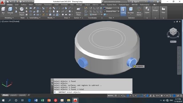
Task: Open the Help question mark icon
Action: pyautogui.click(x=158, y=2)
